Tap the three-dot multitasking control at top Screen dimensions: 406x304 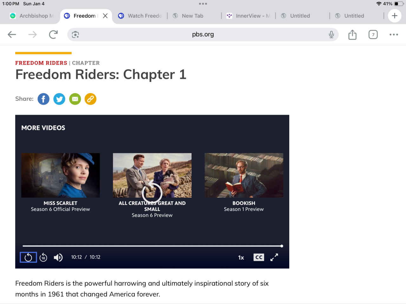pos(203,4)
